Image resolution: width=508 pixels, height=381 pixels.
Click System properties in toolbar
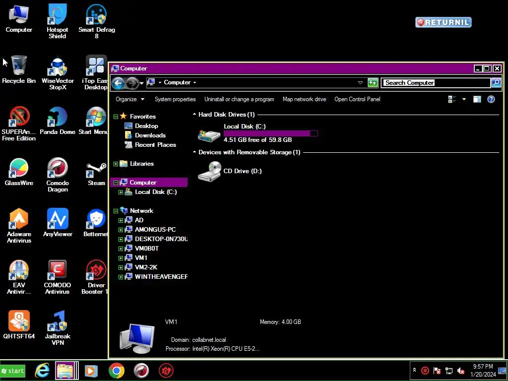coord(175,99)
